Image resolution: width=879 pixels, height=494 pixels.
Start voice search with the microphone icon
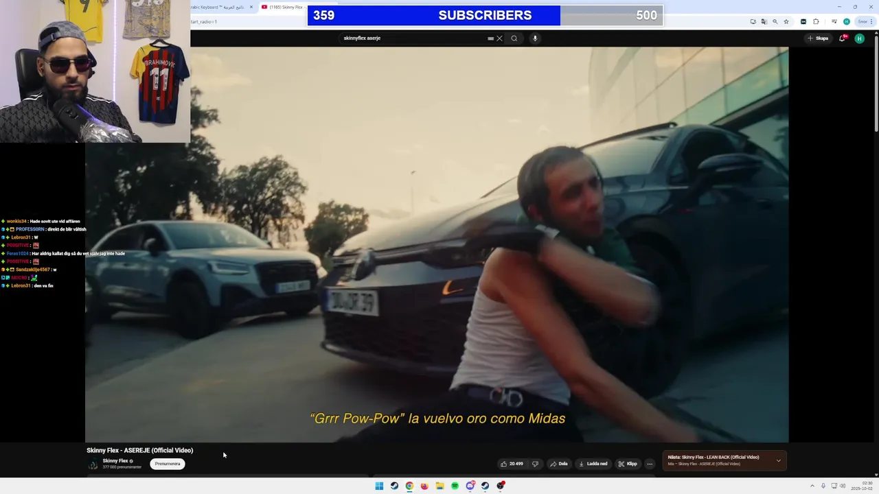point(535,38)
